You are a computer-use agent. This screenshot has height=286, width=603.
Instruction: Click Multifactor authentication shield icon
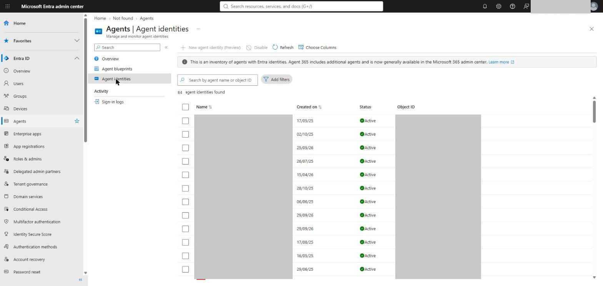(6, 222)
